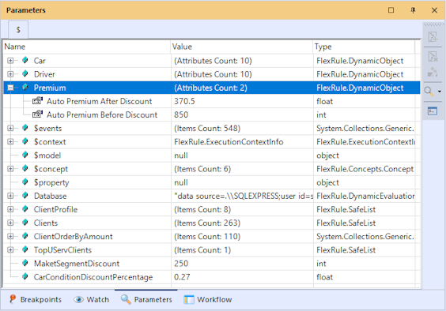Select the CarConditionDiscountPercentage row label
Viewport: 446px width, 311px height.
pyautogui.click(x=93, y=277)
